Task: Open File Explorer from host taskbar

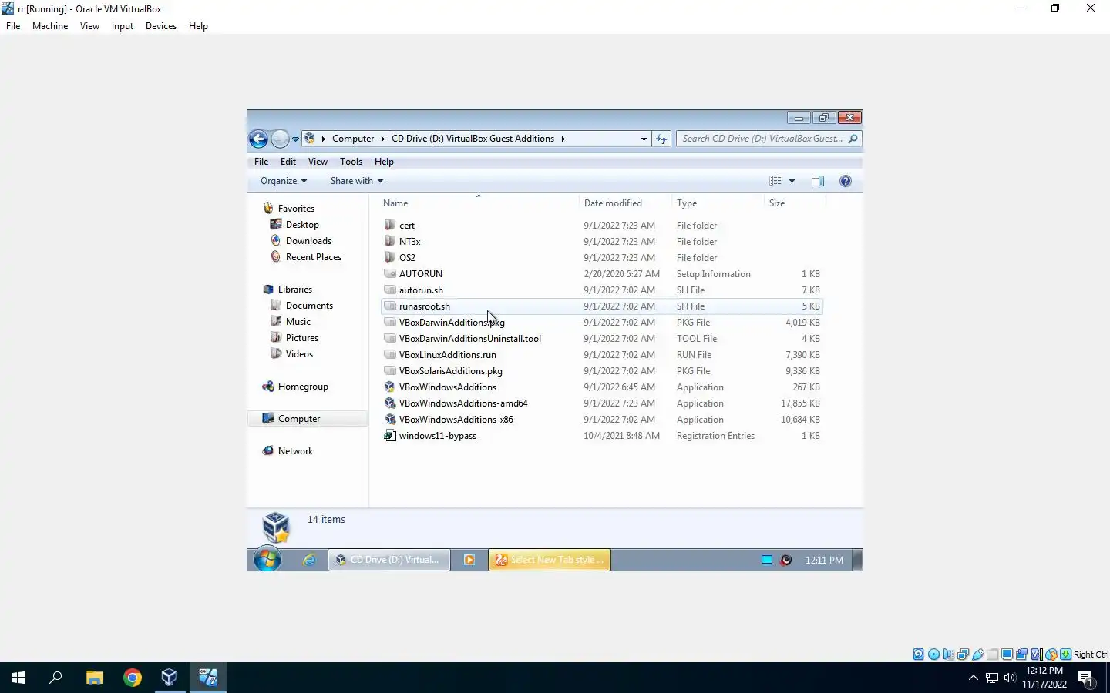Action: [94, 678]
